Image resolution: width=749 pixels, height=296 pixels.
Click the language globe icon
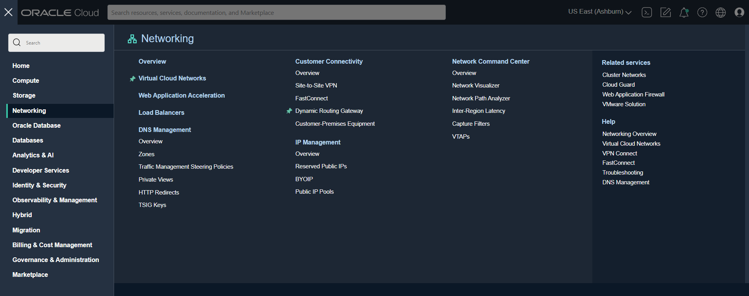[720, 12]
